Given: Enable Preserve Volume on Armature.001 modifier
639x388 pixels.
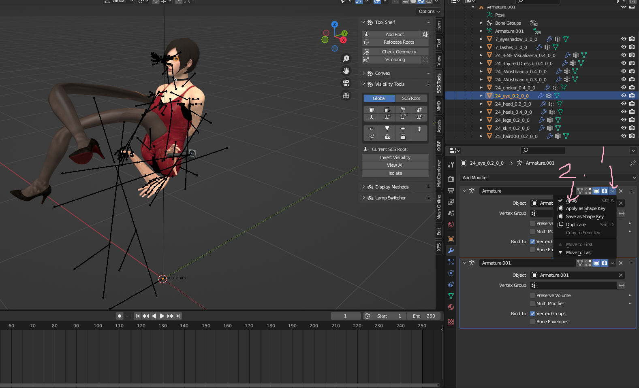Looking at the screenshot, I should click(x=532, y=295).
